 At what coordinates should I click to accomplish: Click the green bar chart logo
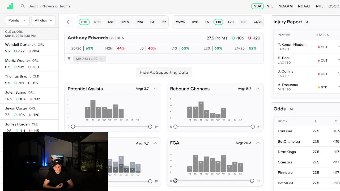click(x=10, y=6)
